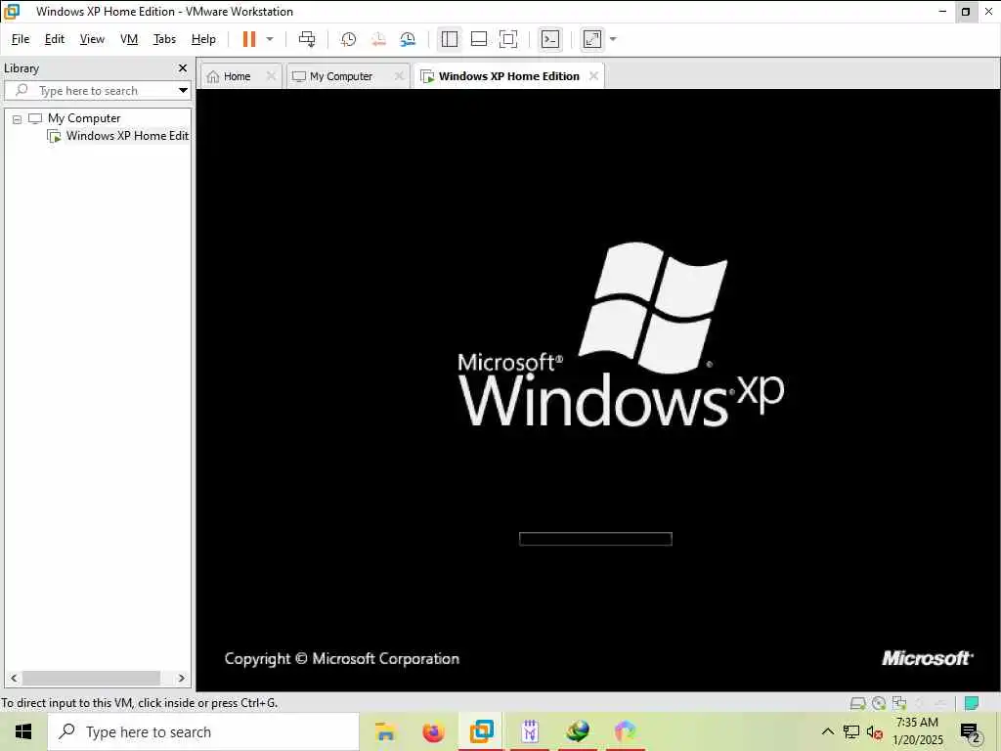The width and height of the screenshot is (1001, 751).
Task: Open the Library search filter dropdown
Action: pyautogui.click(x=183, y=91)
